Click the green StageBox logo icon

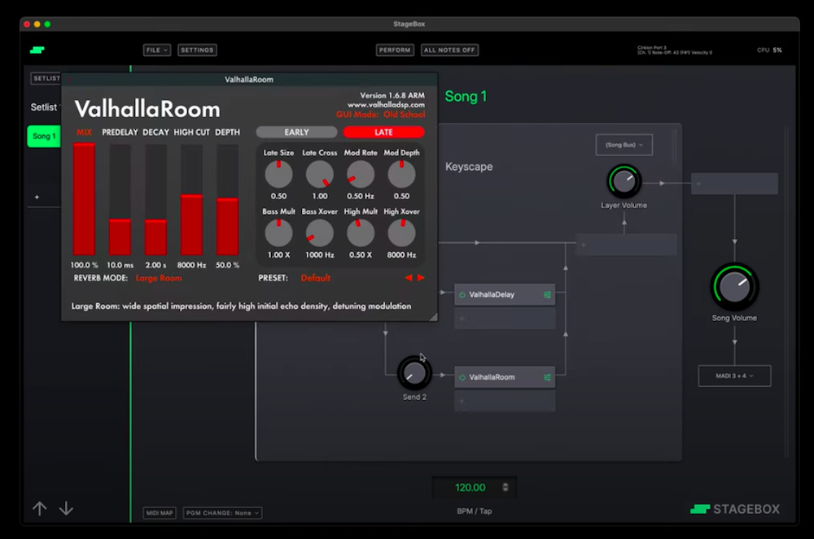pyautogui.click(x=37, y=50)
